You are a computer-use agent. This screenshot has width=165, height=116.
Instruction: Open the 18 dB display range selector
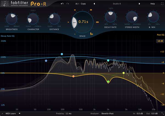[160, 41]
